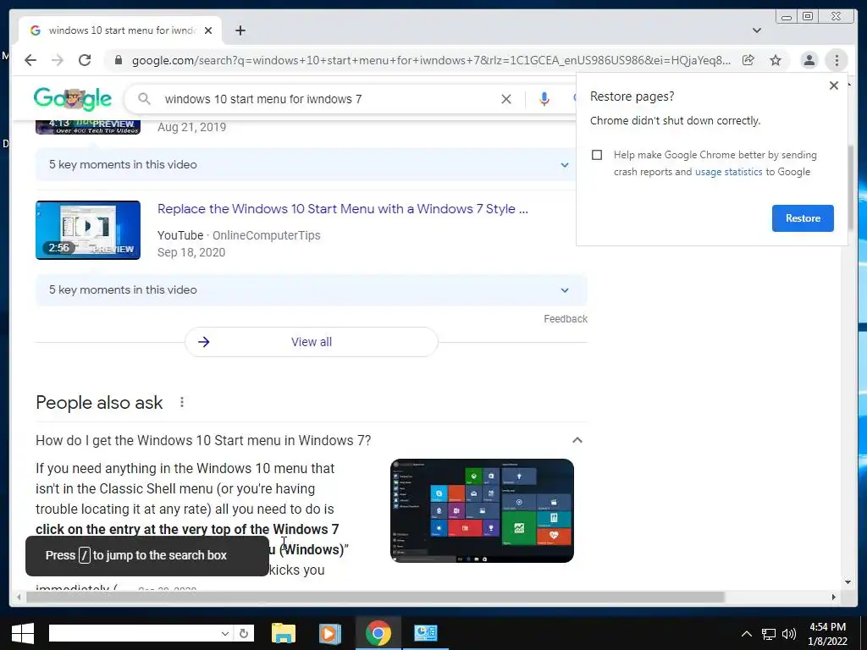Go back to the previous page
Viewport: 867px width, 650px height.
point(30,60)
